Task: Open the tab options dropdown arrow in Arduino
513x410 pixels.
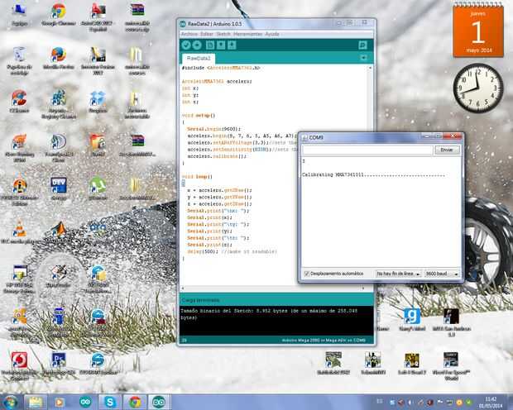Action: [x=363, y=58]
